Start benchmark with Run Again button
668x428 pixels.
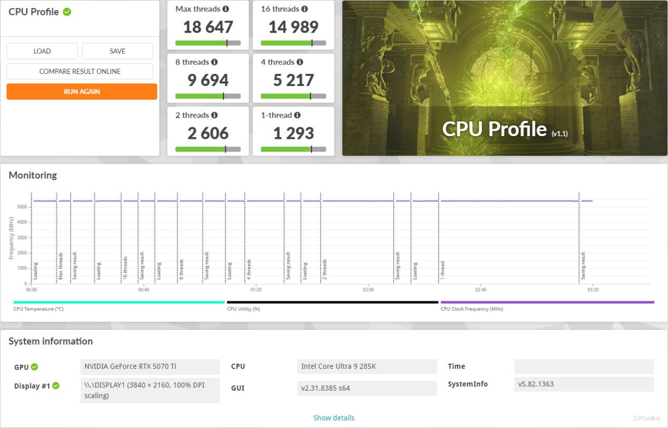82,91
